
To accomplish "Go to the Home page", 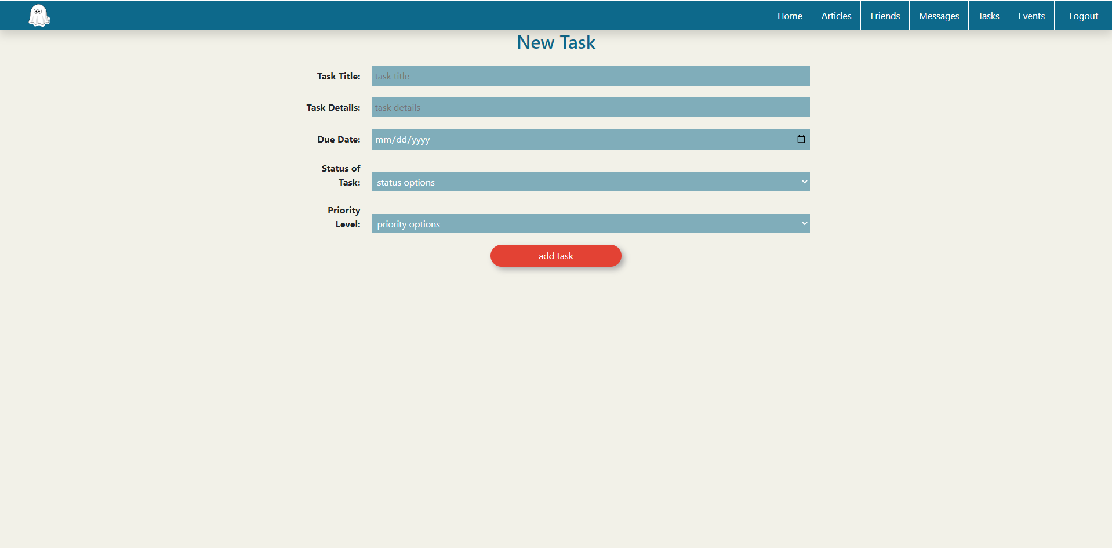I will 790,16.
